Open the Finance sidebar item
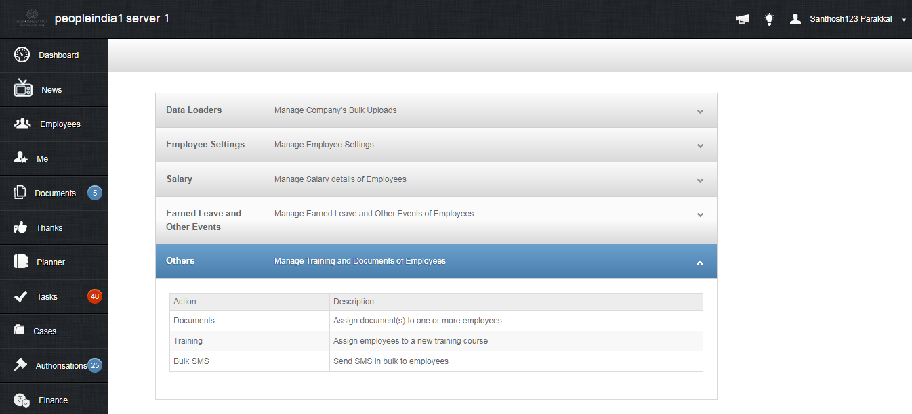 point(54,400)
